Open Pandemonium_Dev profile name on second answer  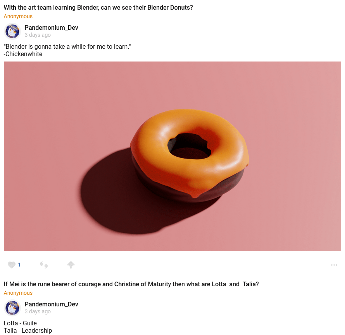51,304
